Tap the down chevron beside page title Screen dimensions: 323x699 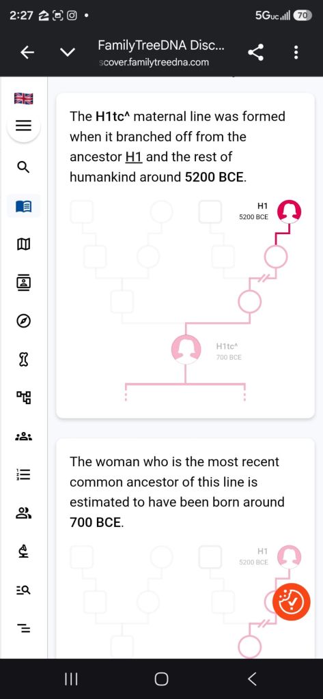pyautogui.click(x=68, y=53)
